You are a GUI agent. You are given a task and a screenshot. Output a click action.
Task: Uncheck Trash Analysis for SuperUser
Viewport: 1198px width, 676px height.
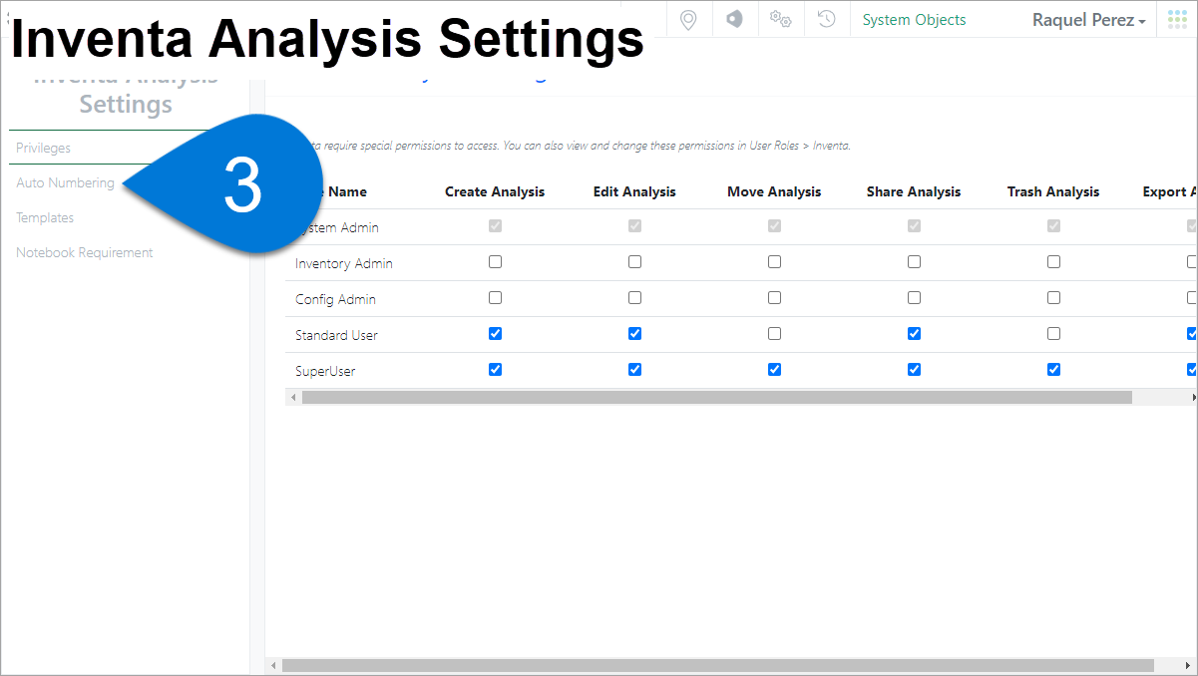click(1053, 370)
